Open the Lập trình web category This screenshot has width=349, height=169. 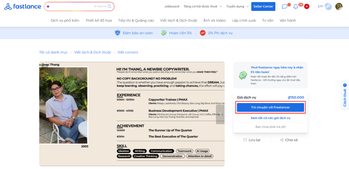click(x=244, y=20)
